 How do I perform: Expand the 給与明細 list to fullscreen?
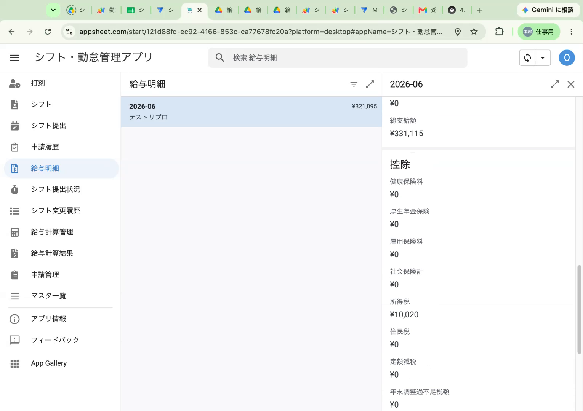click(370, 84)
